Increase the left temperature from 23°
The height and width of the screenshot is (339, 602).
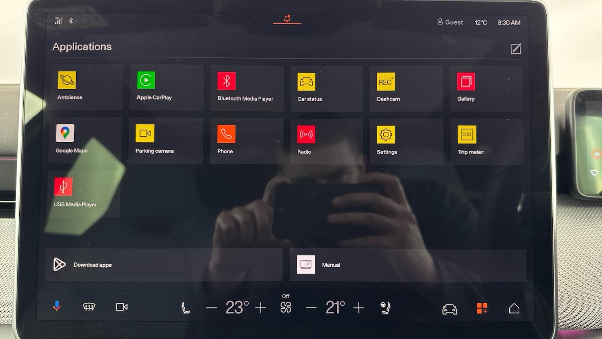pyautogui.click(x=260, y=308)
